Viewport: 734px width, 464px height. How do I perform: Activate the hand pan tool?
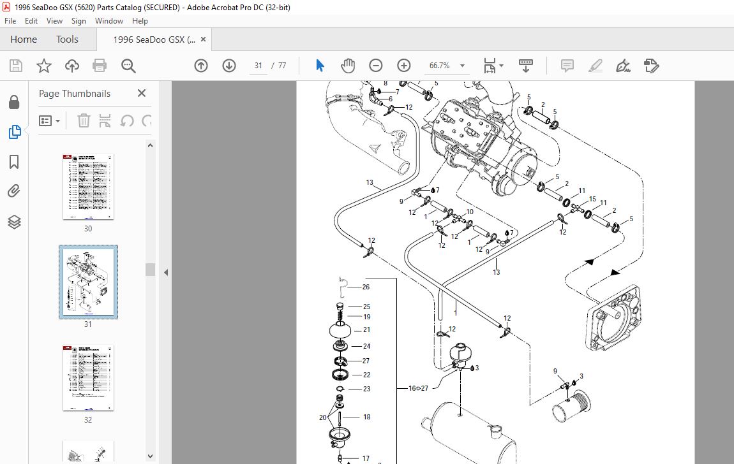click(348, 66)
